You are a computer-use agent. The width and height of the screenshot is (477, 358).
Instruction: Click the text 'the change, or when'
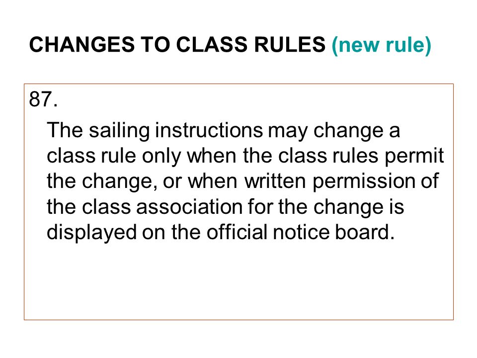(142, 182)
